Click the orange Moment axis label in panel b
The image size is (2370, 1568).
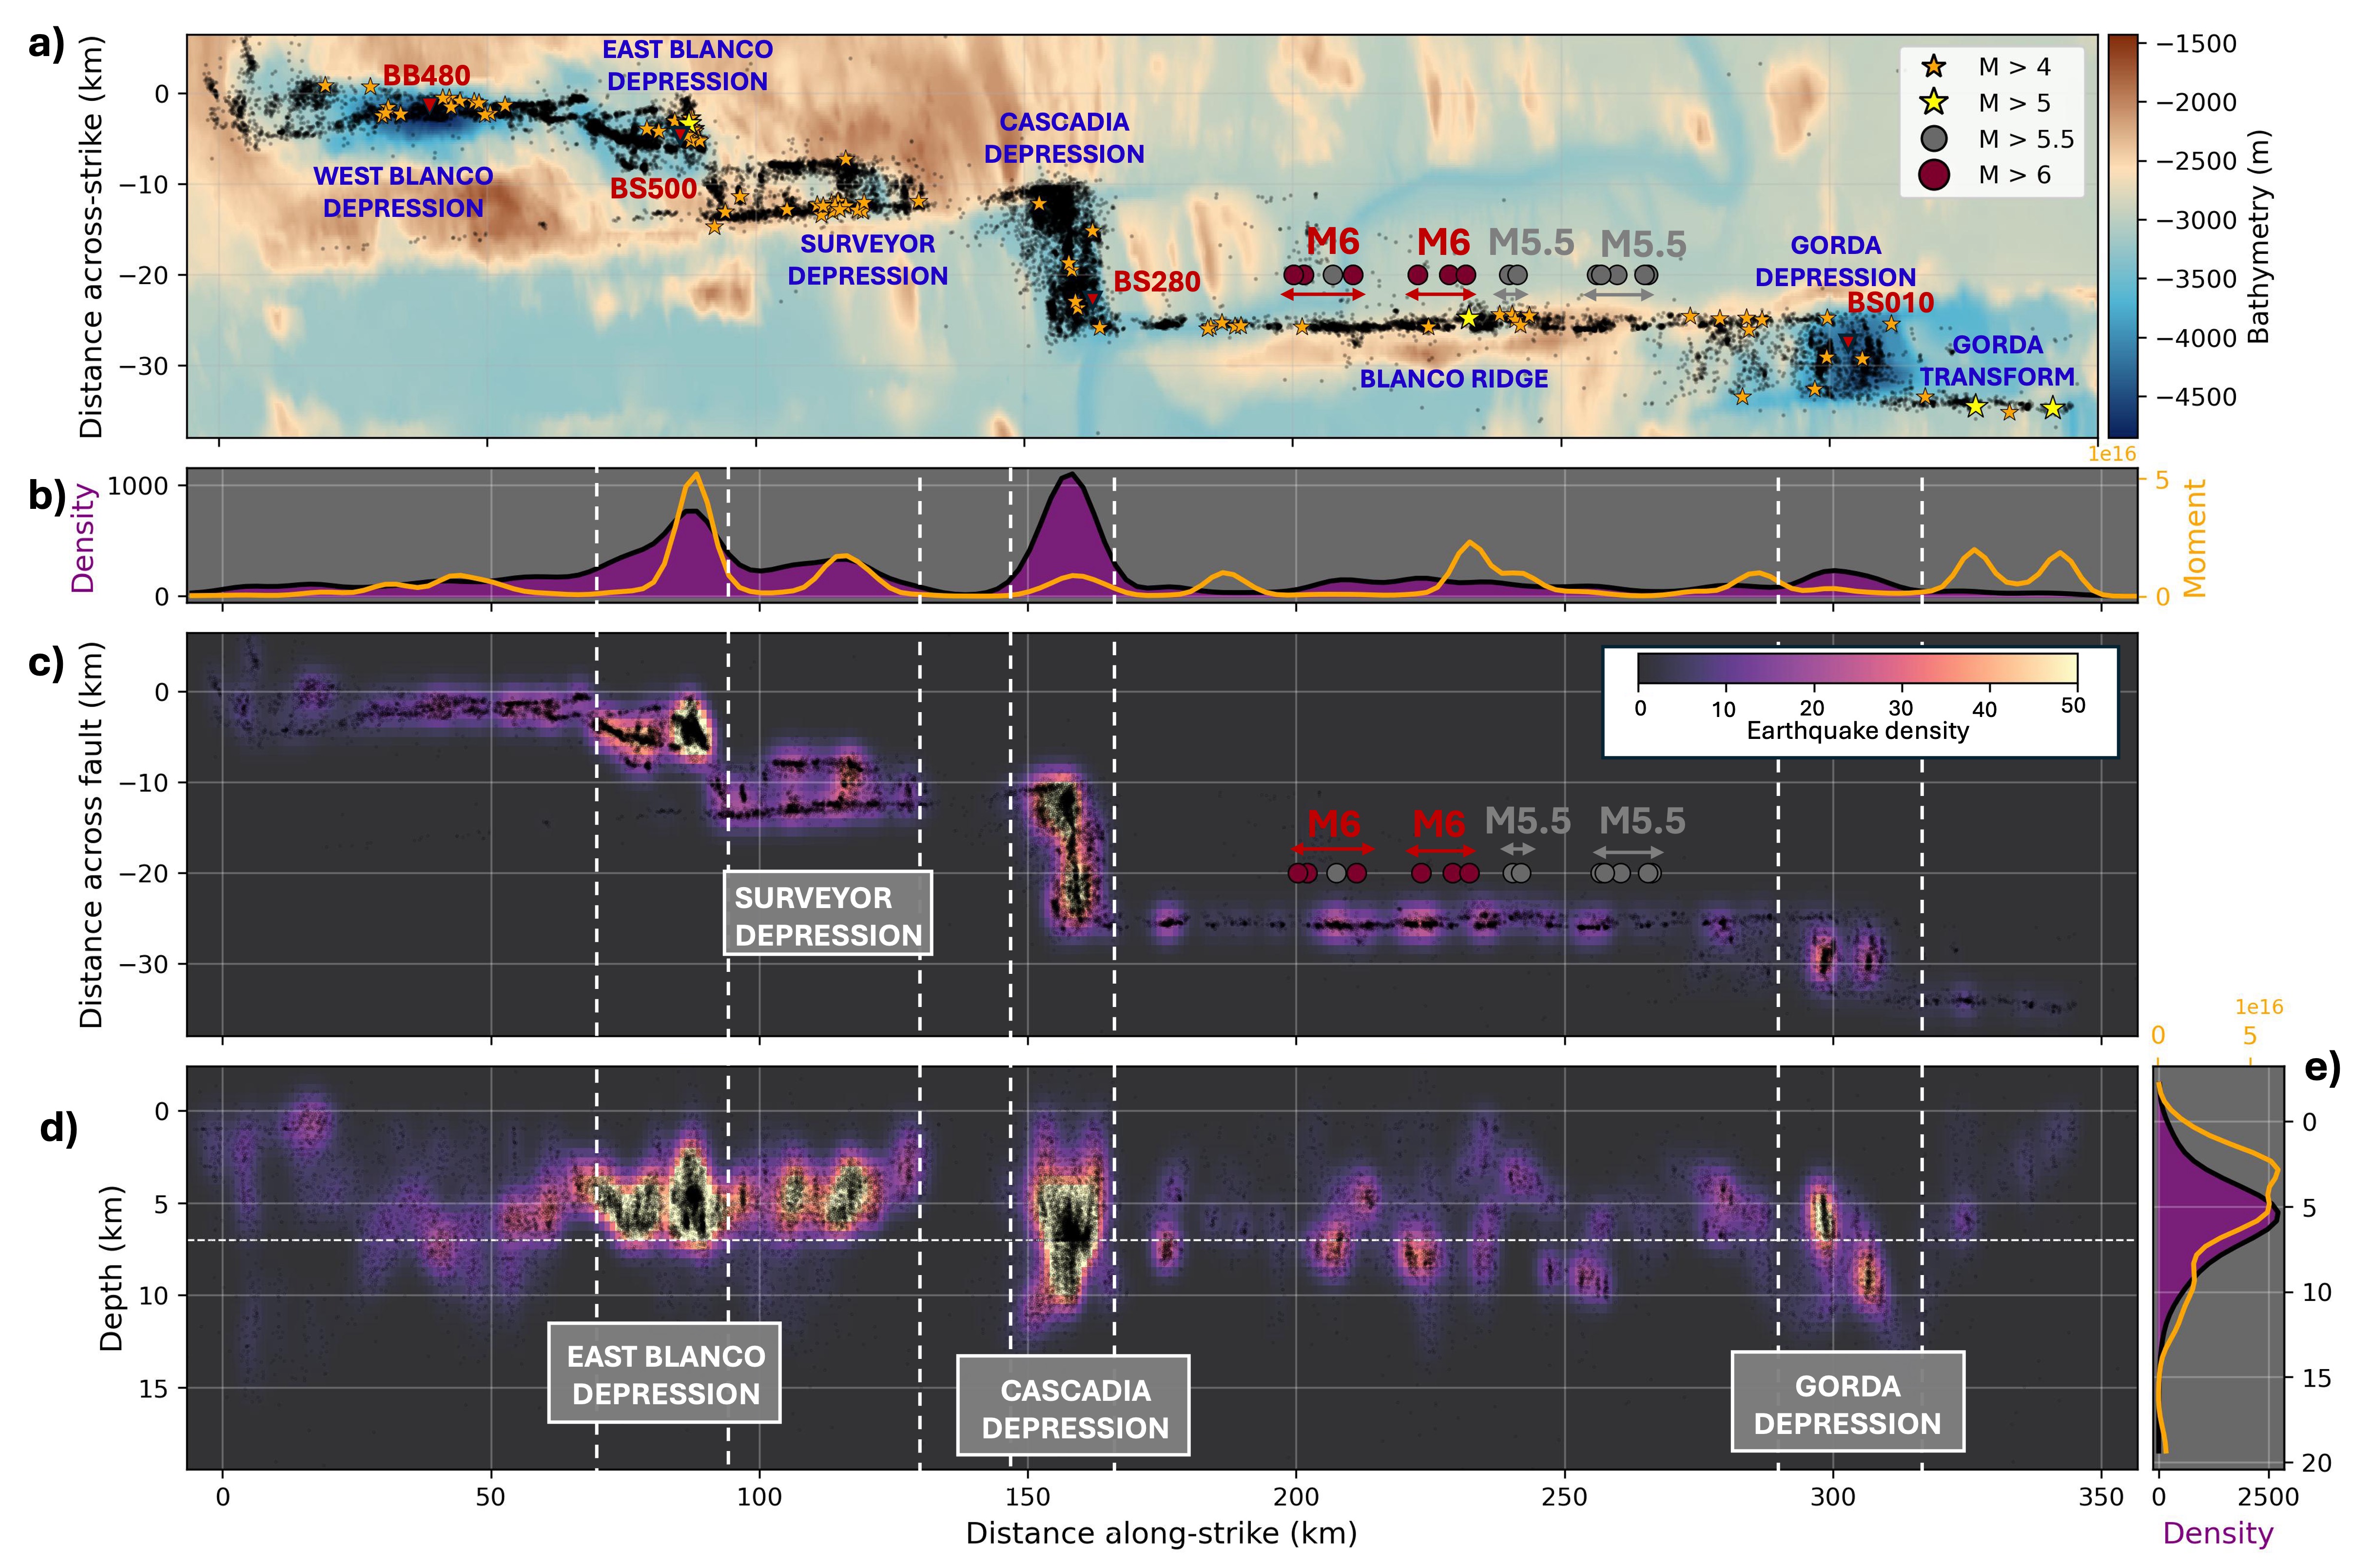point(2195,538)
